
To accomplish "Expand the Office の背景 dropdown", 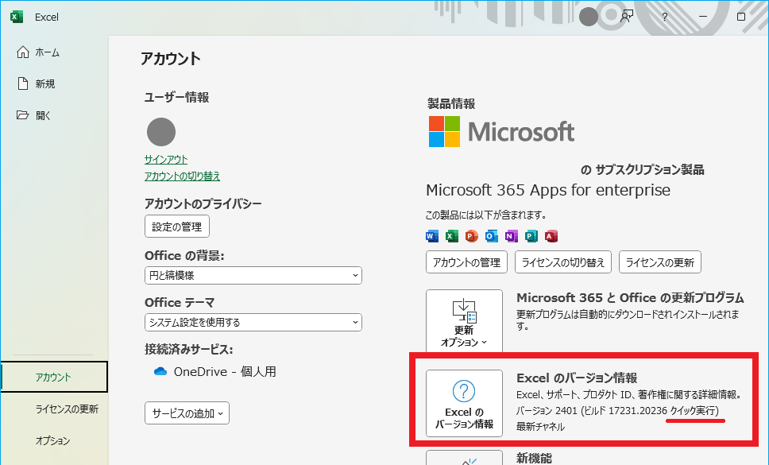I will click(253, 275).
